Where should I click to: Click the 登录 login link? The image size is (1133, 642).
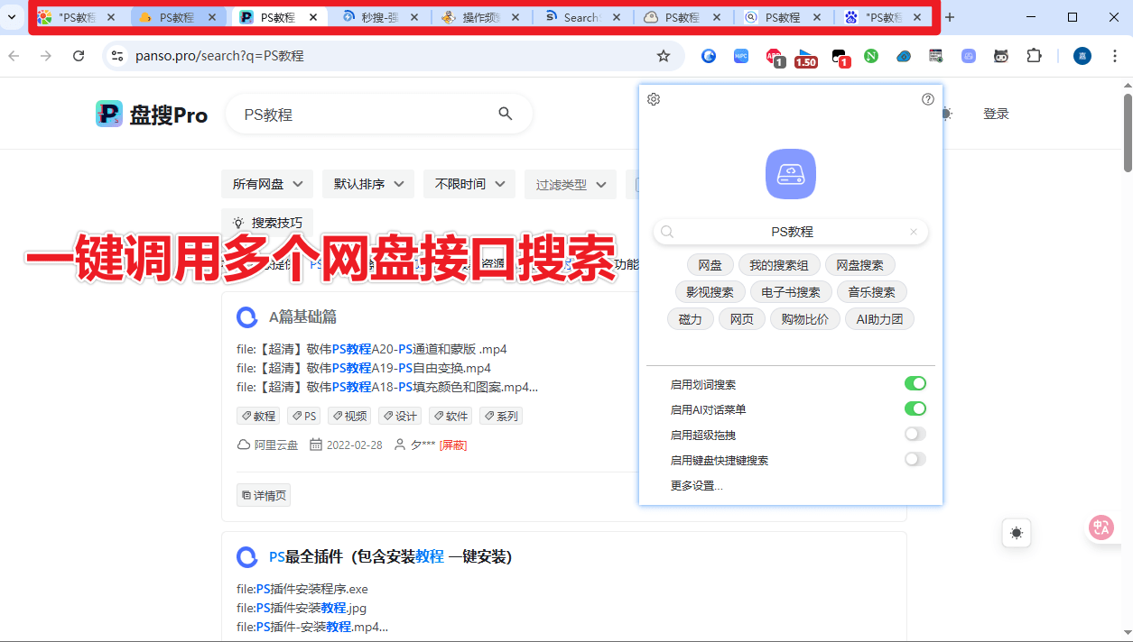pos(997,114)
